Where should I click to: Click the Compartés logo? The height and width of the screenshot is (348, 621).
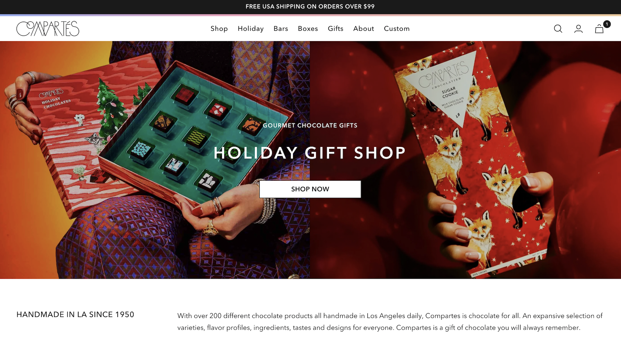point(48,29)
